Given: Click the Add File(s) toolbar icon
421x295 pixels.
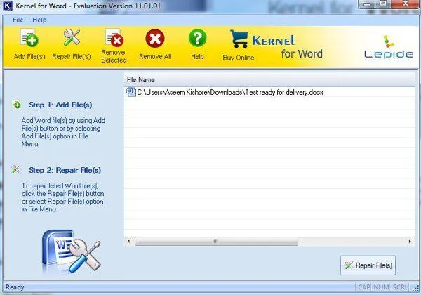Looking at the screenshot, I should tap(29, 38).
